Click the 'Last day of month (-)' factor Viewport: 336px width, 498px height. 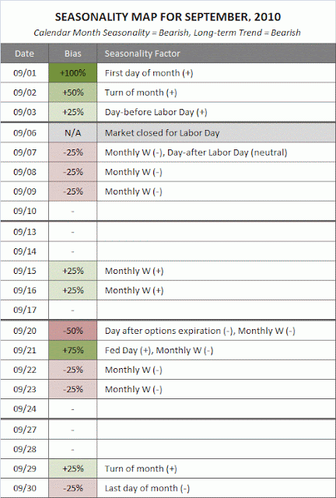tap(147, 488)
